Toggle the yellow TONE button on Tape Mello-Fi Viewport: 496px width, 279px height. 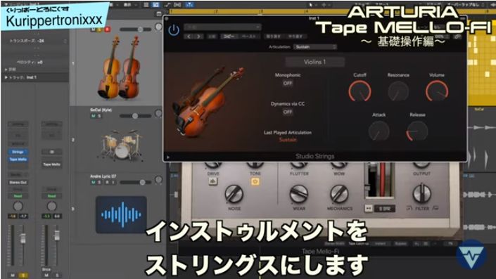tap(255, 182)
